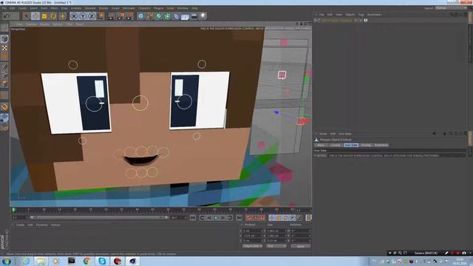The width and height of the screenshot is (473, 266).
Task: Click the Object Manager search magnifier icon
Action: 452,15
